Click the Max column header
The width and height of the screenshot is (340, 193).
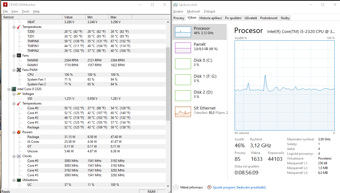coord(121,17)
